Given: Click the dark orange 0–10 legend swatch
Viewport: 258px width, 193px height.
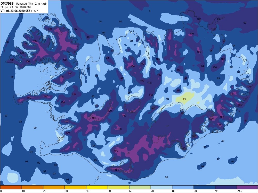Looking at the screenshot, I should 11,187.
